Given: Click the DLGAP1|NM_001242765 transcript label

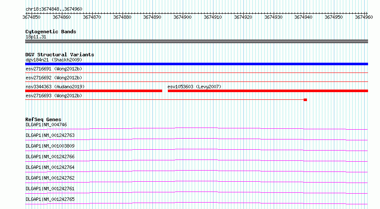Looking at the screenshot, I should (x=50, y=199).
